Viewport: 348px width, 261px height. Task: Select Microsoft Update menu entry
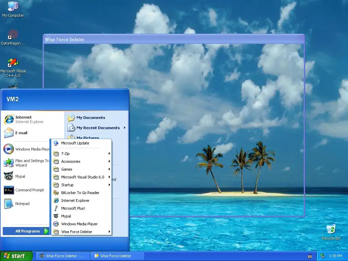click(x=82, y=143)
